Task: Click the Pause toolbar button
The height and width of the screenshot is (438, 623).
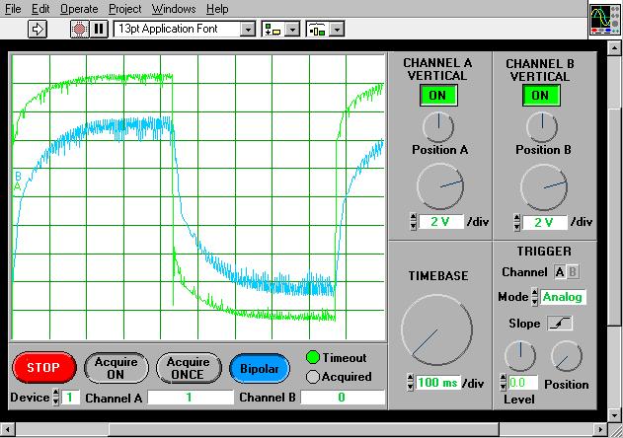Action: [99, 29]
